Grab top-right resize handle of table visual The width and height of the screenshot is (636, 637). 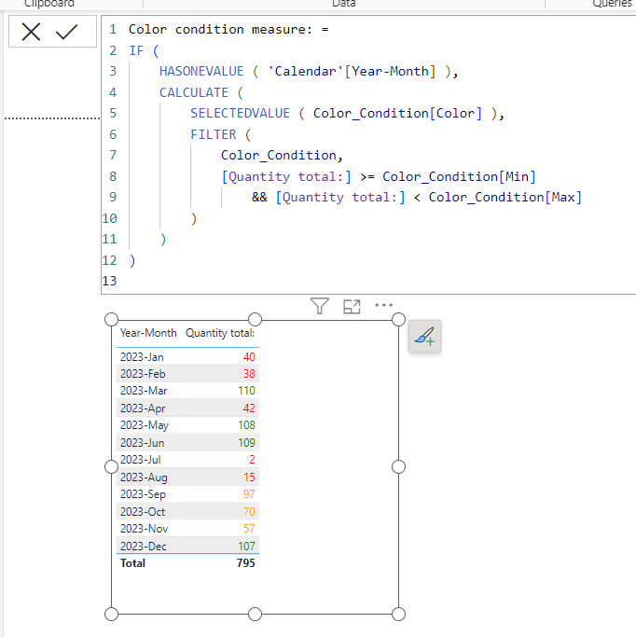point(399,320)
